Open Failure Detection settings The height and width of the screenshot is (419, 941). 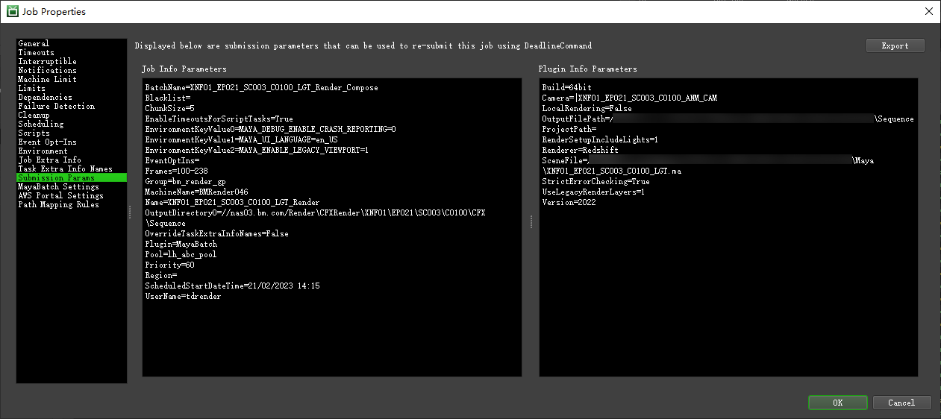(x=56, y=107)
